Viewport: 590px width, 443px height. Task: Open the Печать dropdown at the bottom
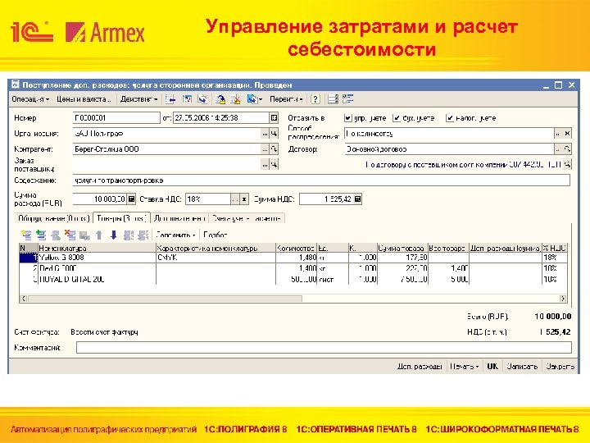[x=464, y=366]
